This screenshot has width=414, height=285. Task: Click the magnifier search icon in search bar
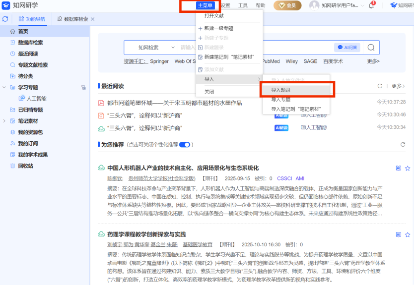point(370,48)
